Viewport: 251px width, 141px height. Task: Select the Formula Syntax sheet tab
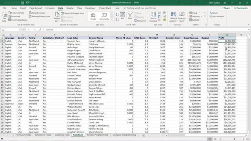[x=23, y=135]
